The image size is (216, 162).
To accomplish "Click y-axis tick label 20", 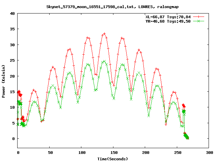I will [x=12, y=76].
